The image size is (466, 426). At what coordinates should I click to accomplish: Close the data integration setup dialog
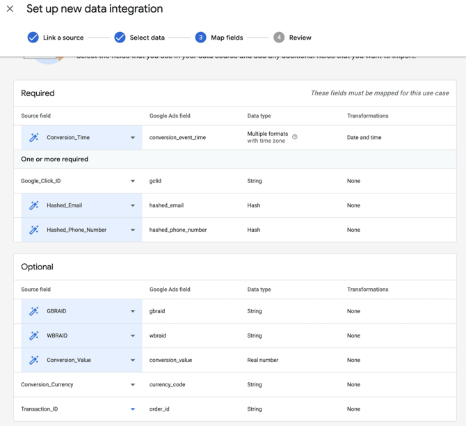click(10, 9)
